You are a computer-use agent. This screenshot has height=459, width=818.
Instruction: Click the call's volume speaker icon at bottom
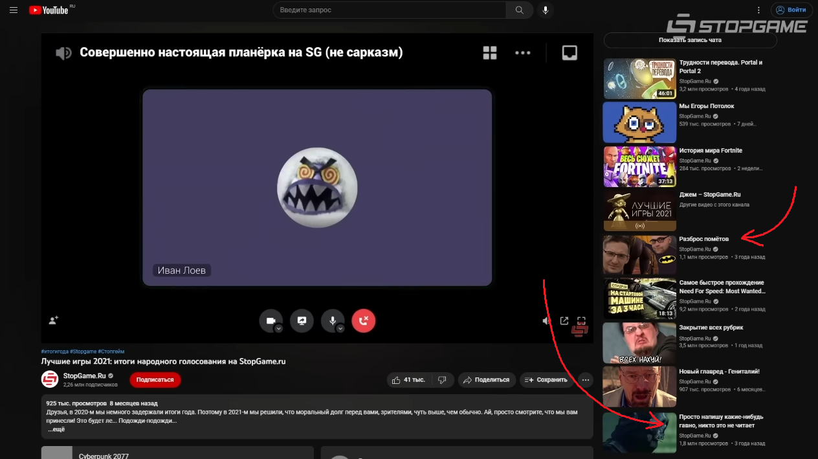[546, 320]
